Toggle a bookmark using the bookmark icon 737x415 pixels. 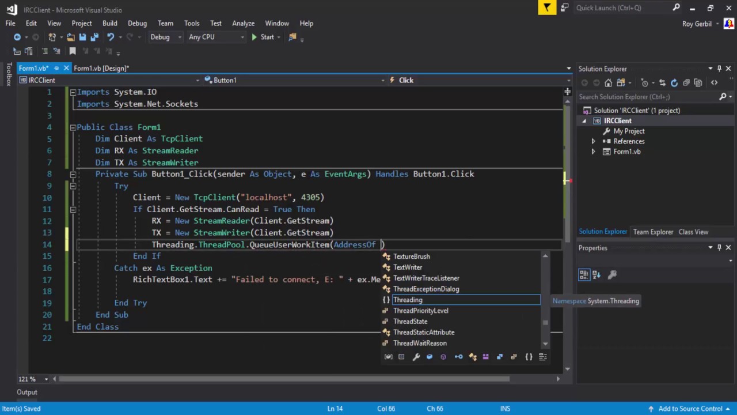73,51
